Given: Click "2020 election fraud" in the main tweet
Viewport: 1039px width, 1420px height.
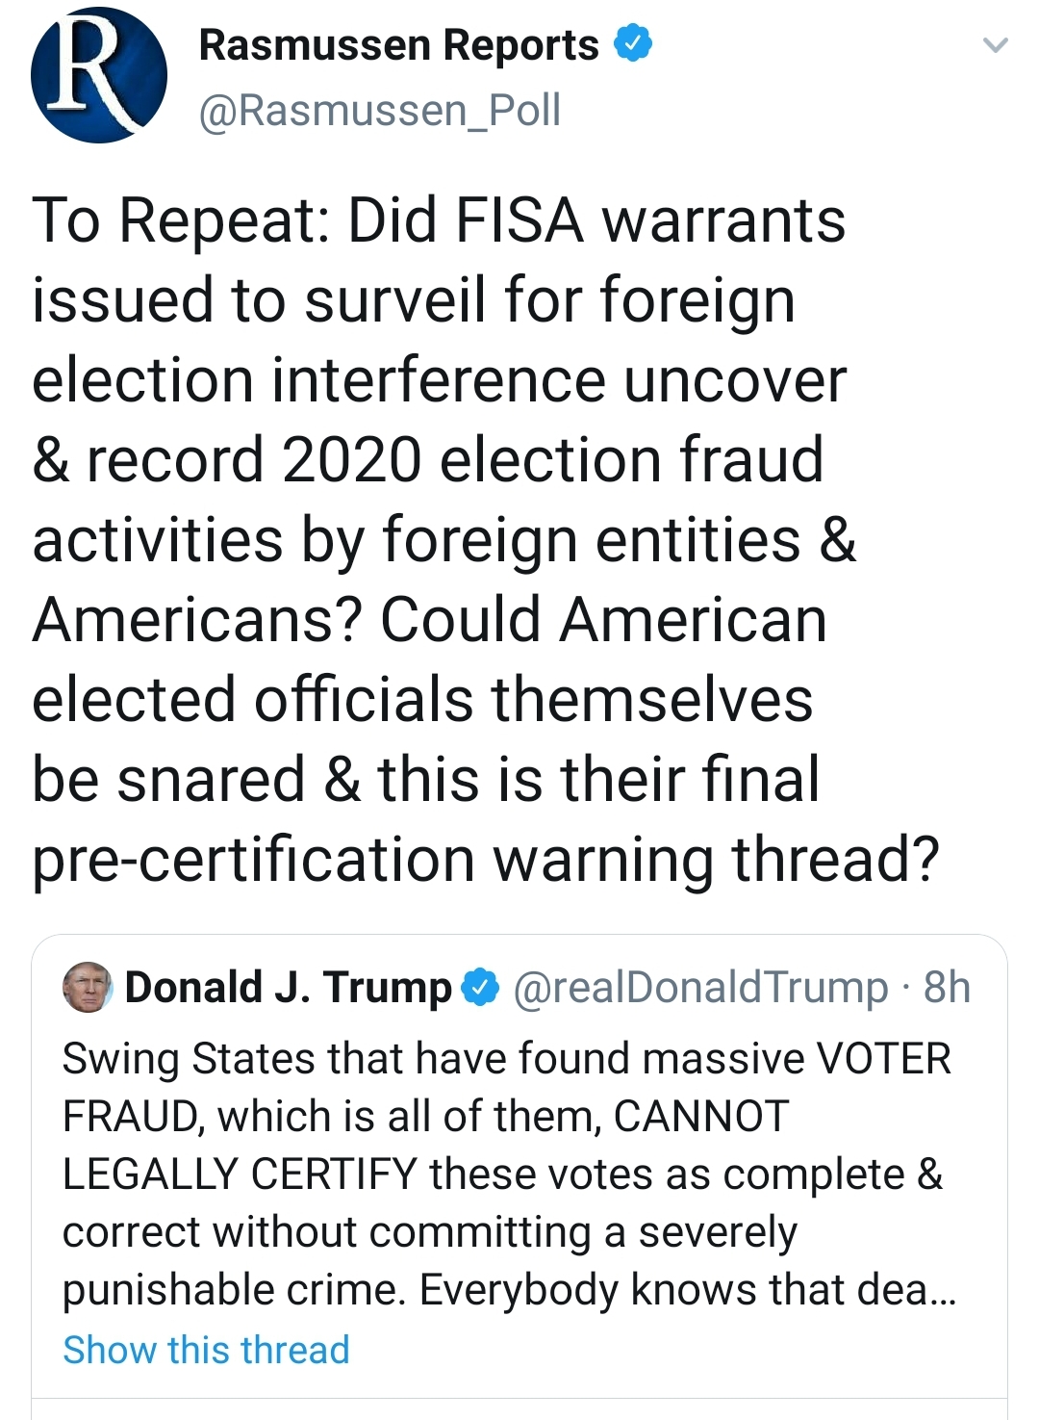Looking at the screenshot, I should tap(553, 459).
